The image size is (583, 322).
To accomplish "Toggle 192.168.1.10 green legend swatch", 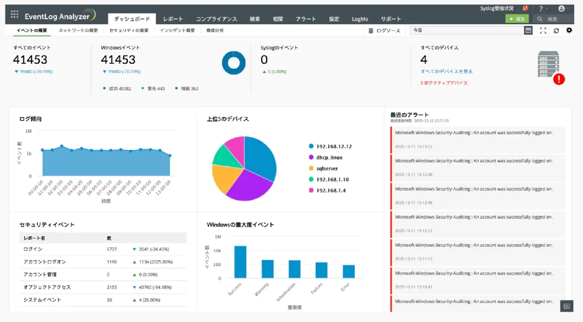I will [x=311, y=179].
